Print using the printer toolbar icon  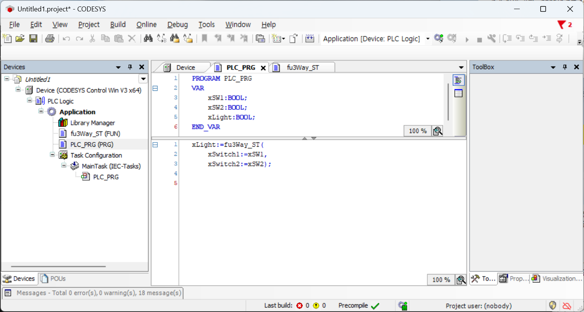[50, 38]
